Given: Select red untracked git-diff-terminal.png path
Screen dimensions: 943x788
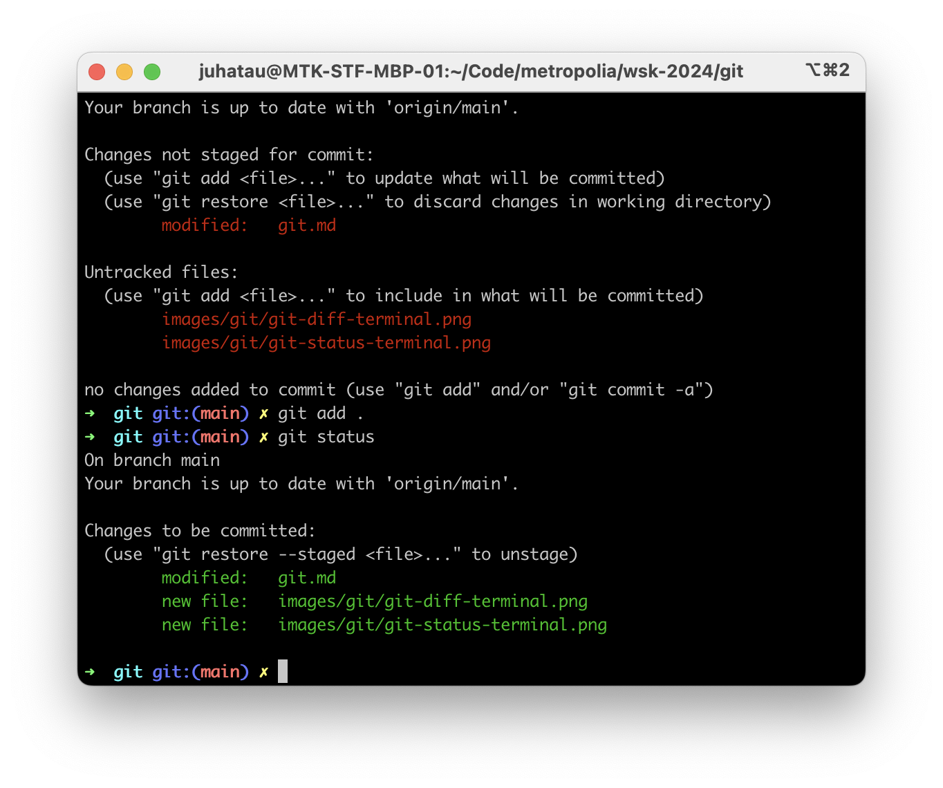Looking at the screenshot, I should coord(316,319).
